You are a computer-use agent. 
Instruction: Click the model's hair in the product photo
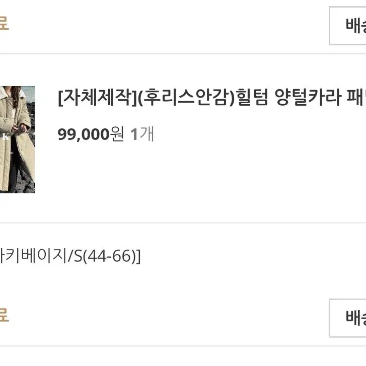tap(16, 95)
